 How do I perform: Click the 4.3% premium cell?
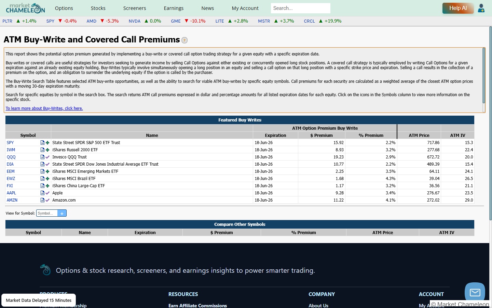click(371, 179)
